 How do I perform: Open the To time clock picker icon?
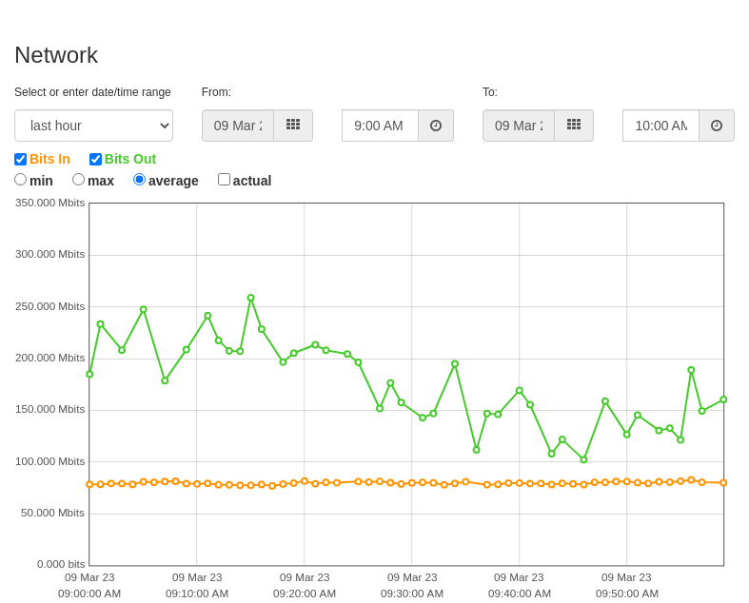tap(717, 126)
